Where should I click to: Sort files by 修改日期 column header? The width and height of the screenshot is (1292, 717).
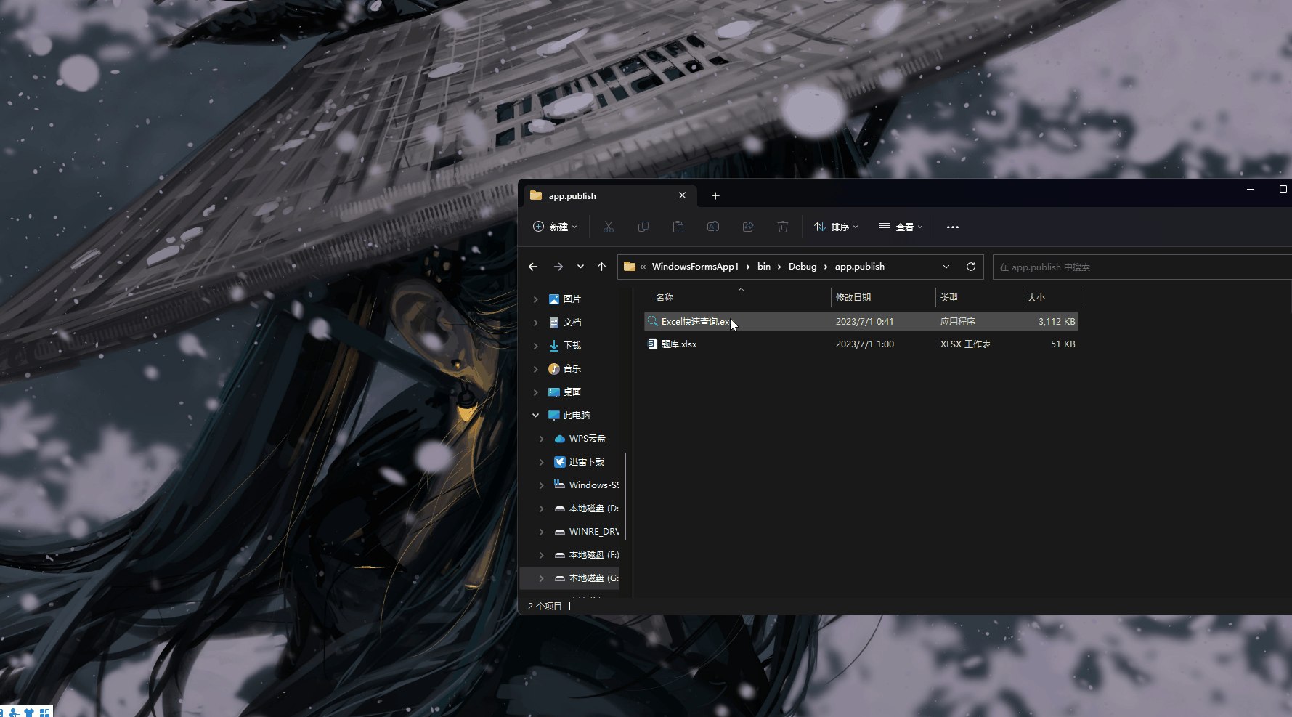pos(853,298)
